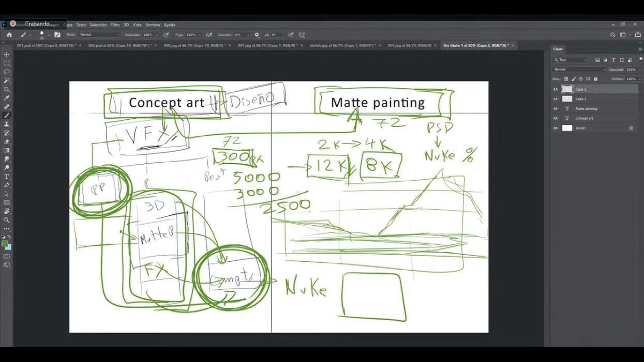This screenshot has width=644, height=362.
Task: Toggle Quick Mask mode
Action: pos(7,256)
